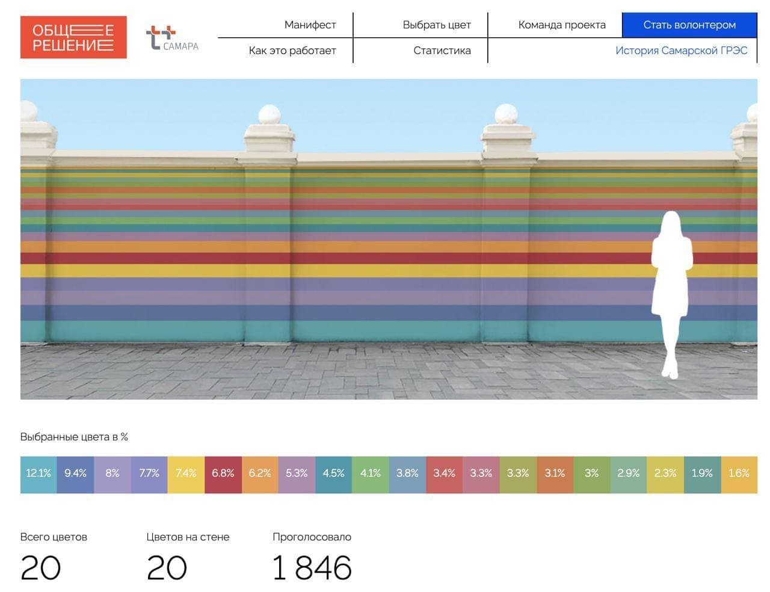Image resolution: width=770 pixels, height=592 pixels.
Task: Choose the 6.8% dark red swatch
Action: (223, 473)
